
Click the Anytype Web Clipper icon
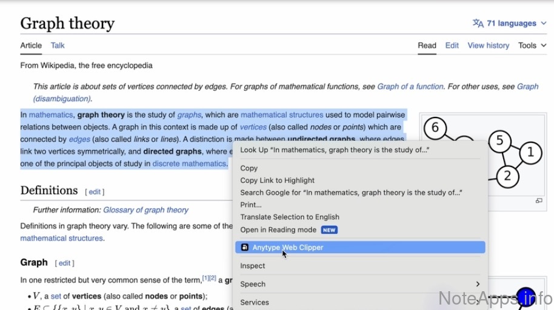tap(244, 248)
